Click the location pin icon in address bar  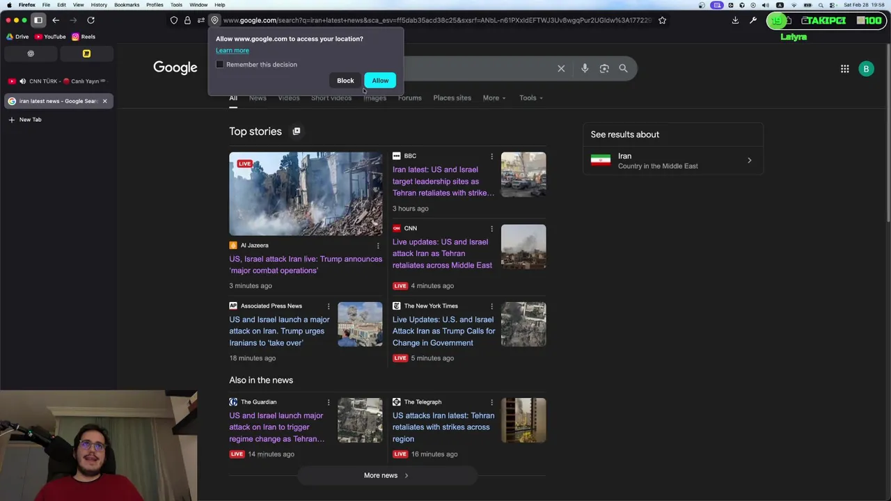(x=214, y=20)
